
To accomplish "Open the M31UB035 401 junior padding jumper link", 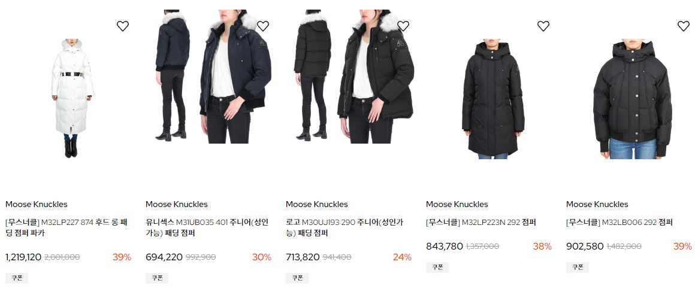I will 207,227.
